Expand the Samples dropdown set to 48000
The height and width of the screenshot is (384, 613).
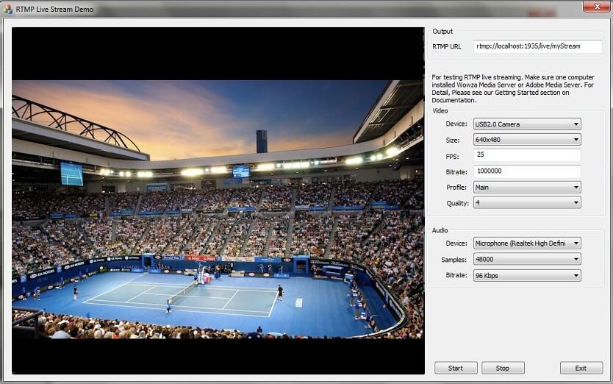tap(527, 259)
